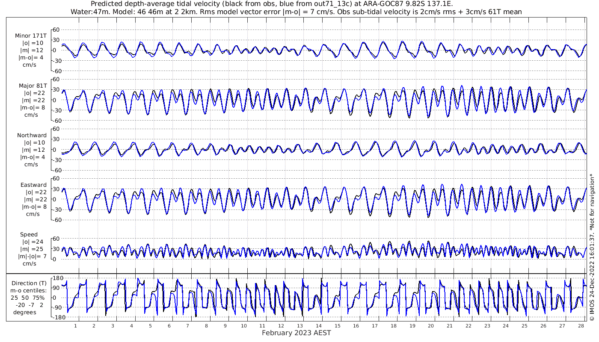Click day 19 label on date axis
The width and height of the screenshot is (599, 342).
[412, 325]
